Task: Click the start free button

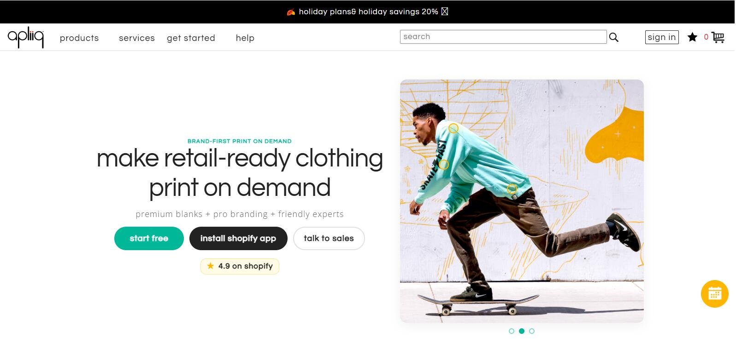Action: coord(149,238)
